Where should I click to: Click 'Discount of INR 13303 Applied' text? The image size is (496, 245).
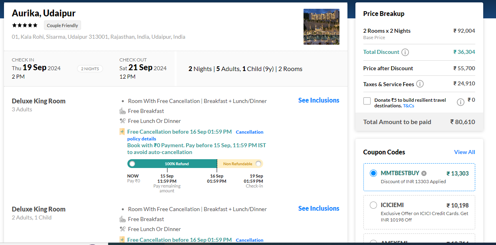413,182
